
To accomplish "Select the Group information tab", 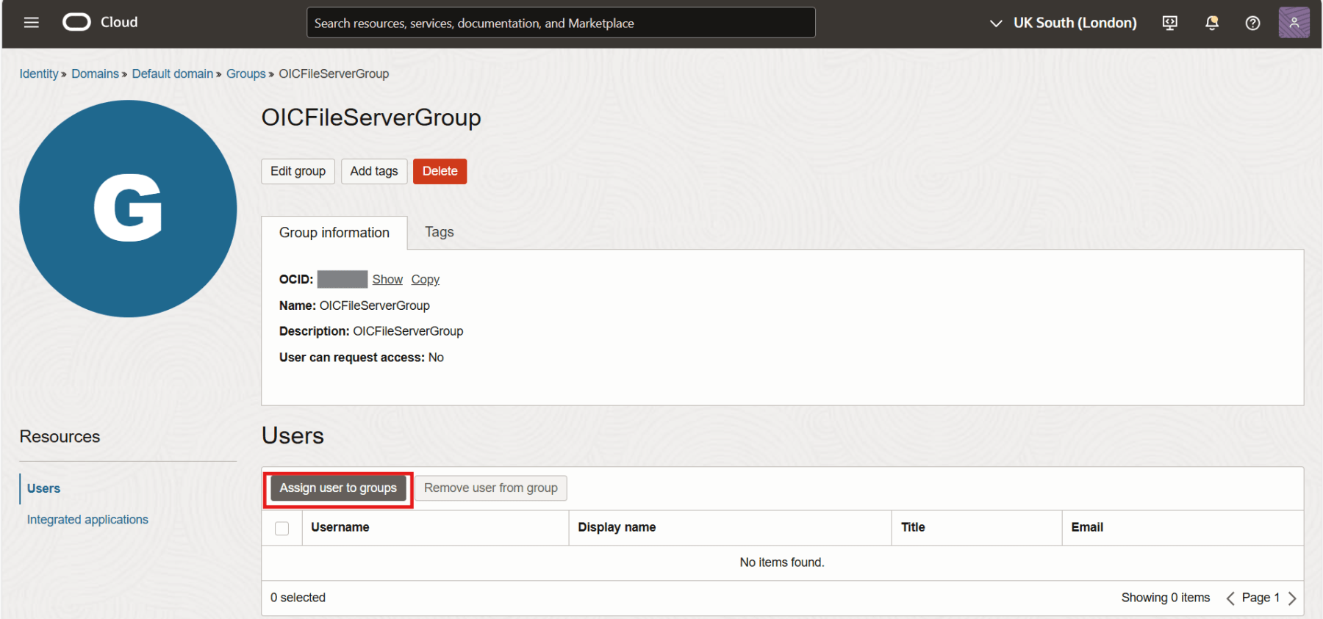I will (x=334, y=233).
